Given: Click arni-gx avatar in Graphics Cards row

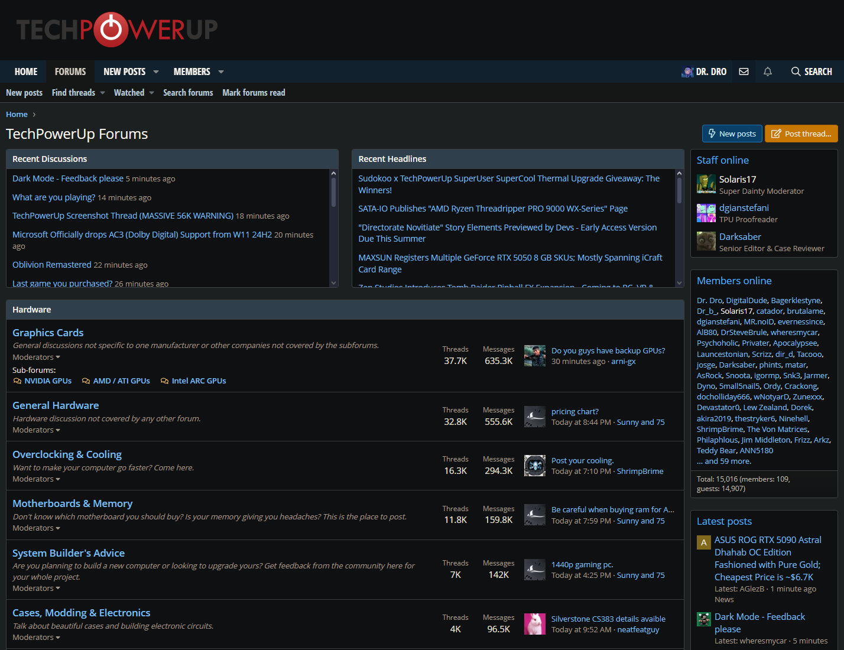Looking at the screenshot, I should (535, 356).
